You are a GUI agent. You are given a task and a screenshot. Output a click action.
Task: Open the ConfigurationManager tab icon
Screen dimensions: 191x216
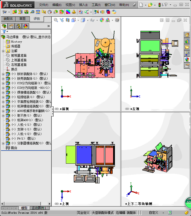coord(18,26)
